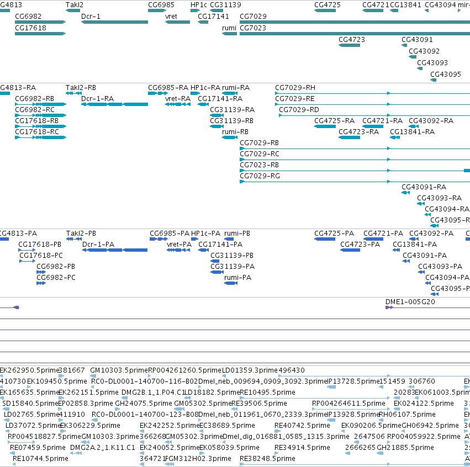Click transcript CG7029-RG
This screenshot has height=467, width=470.
click(x=355, y=182)
